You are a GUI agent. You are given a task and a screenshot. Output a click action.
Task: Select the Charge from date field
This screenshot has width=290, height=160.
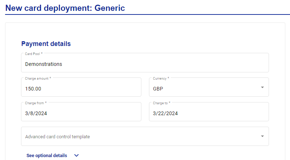(x=81, y=111)
